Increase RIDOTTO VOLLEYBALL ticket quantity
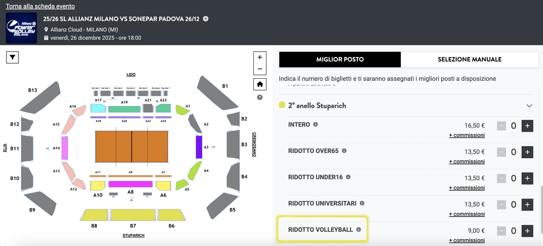Image resolution: width=543 pixels, height=246 pixels. pos(527,231)
